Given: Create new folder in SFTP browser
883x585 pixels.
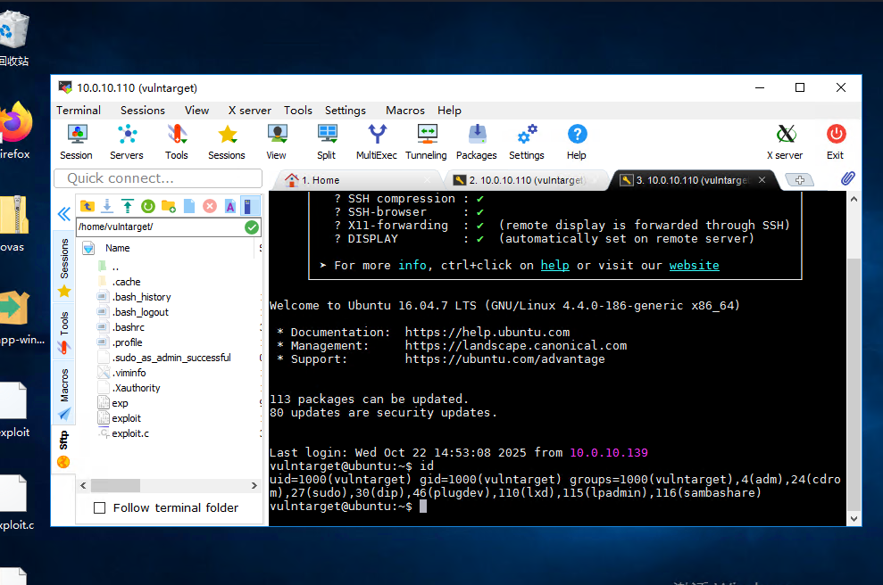Looking at the screenshot, I should [168, 206].
